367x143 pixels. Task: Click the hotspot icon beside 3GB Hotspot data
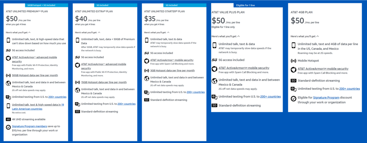click(147, 71)
